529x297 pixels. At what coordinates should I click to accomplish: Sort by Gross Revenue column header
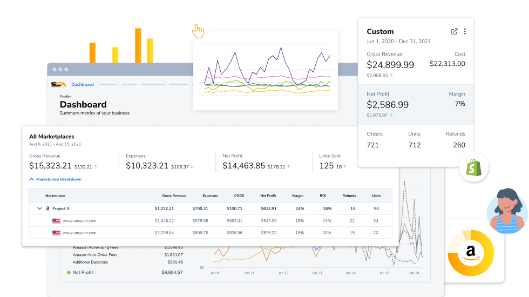tap(173, 195)
